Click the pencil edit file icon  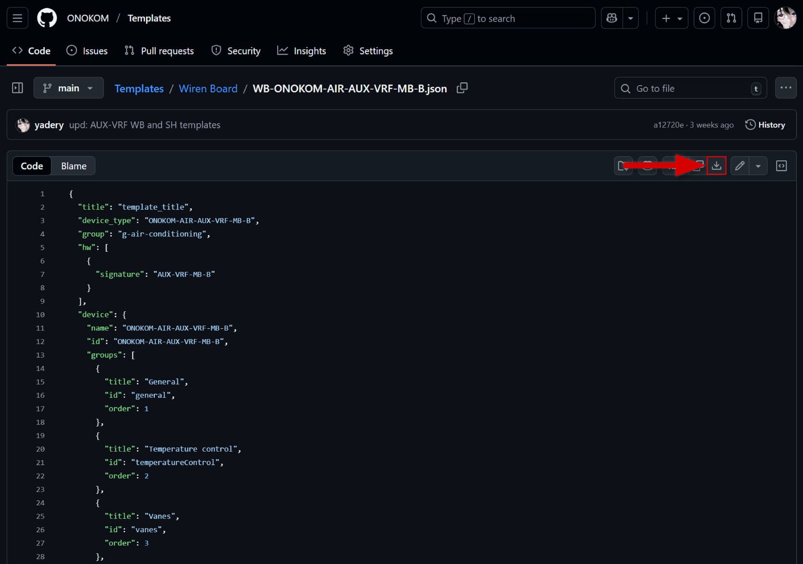740,166
